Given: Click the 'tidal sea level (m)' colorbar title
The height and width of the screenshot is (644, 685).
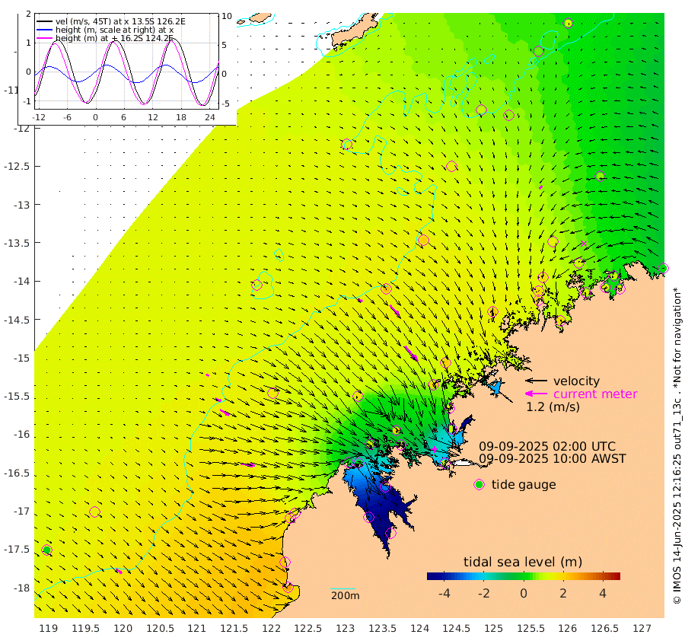Looking at the screenshot, I should 523,562.
